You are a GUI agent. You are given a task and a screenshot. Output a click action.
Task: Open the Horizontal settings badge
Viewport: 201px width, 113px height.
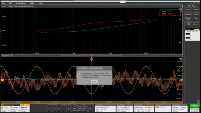(x=144, y=108)
